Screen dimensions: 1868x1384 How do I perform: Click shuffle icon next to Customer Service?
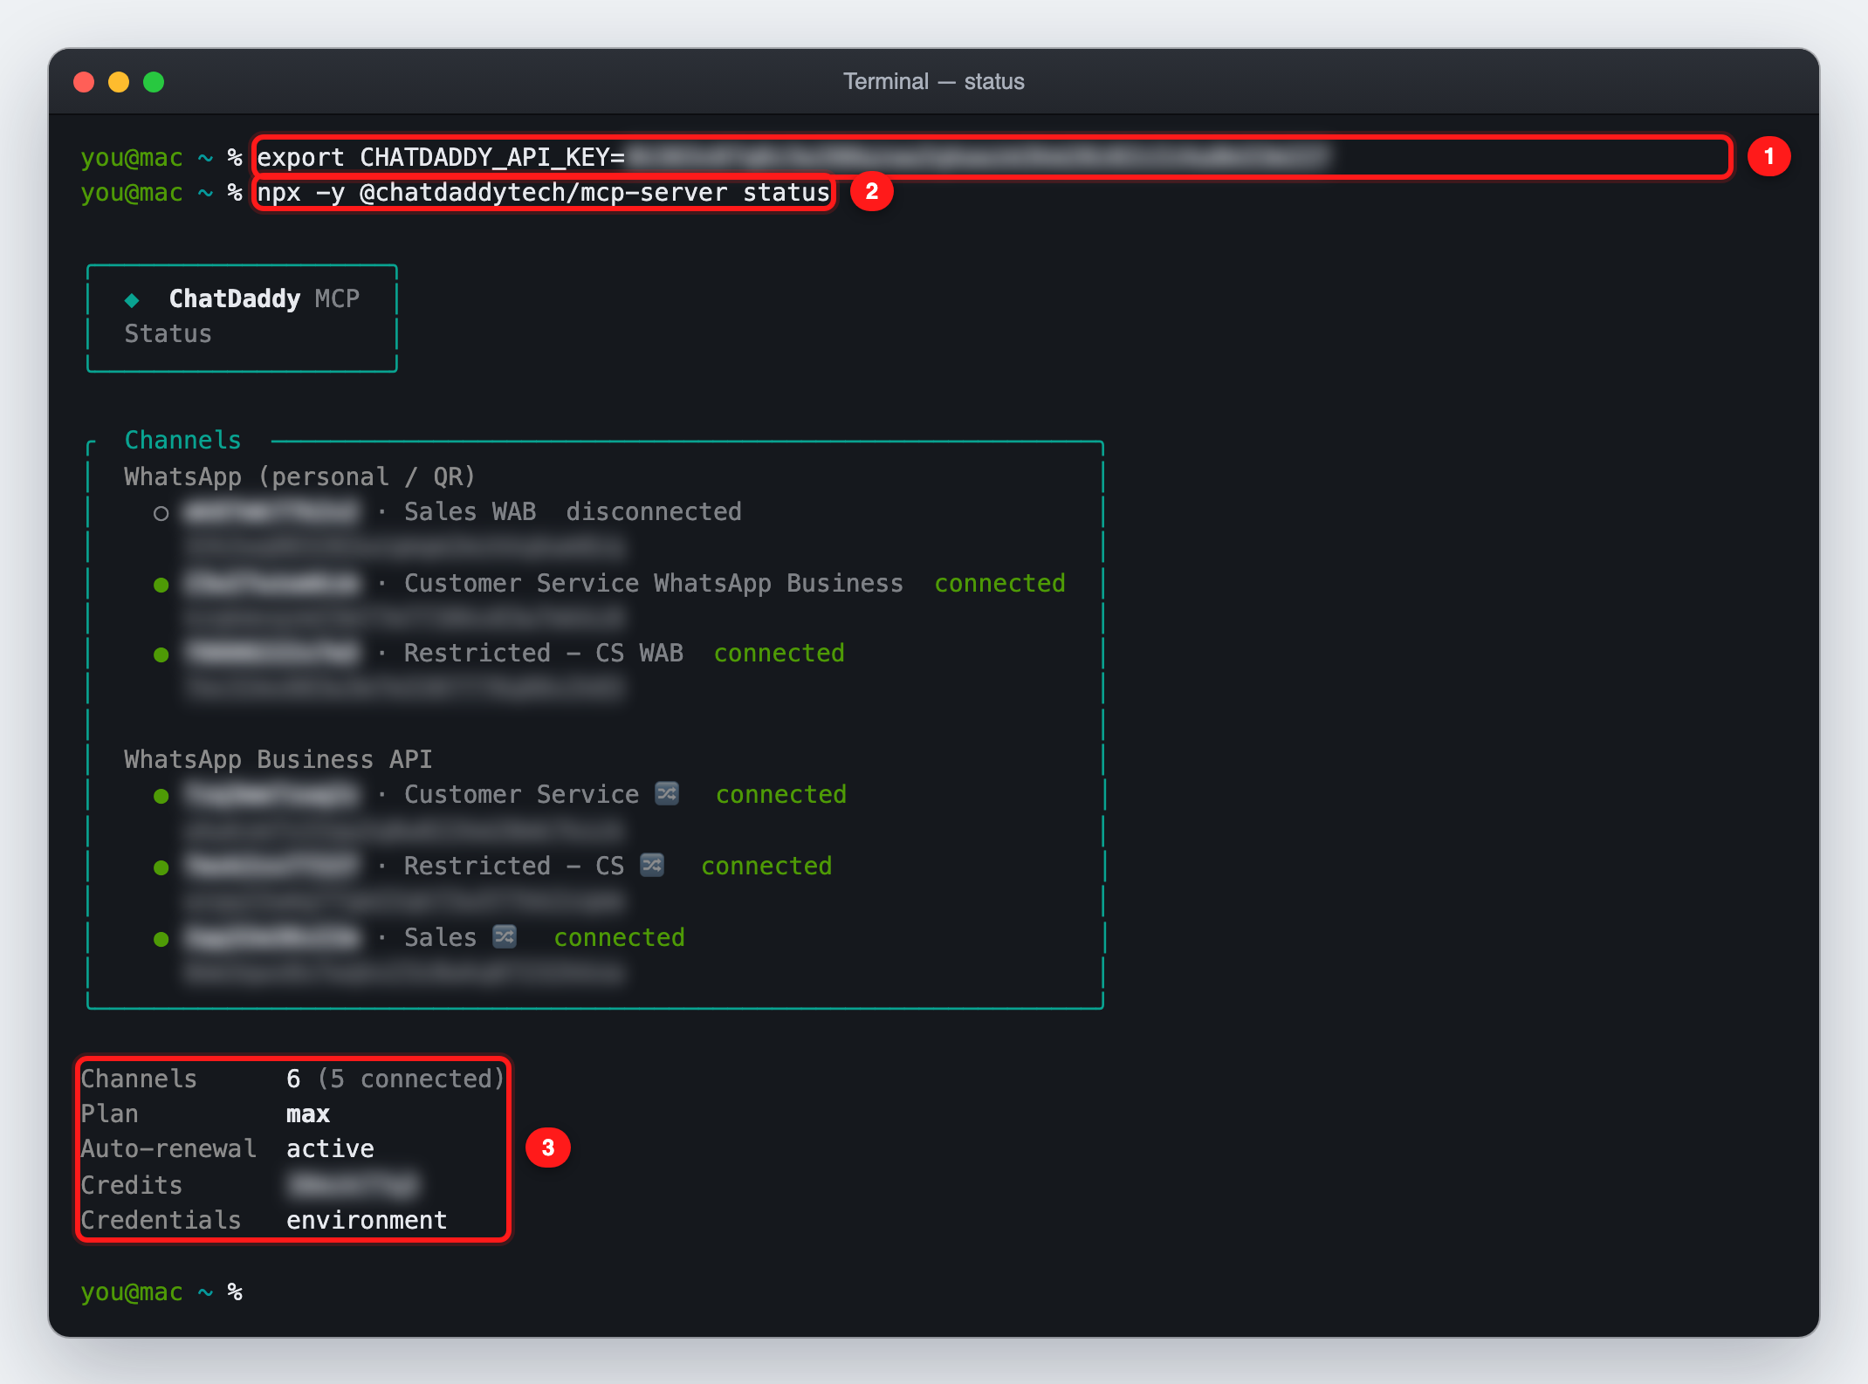click(x=667, y=793)
